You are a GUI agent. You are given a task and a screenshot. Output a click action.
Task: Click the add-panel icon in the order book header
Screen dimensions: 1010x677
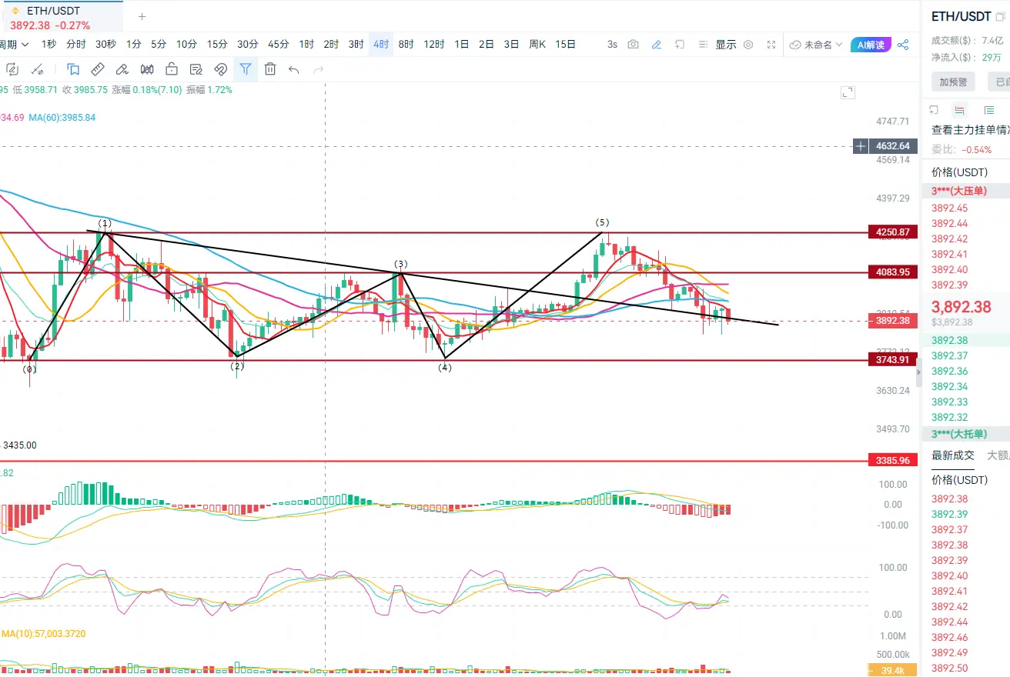click(934, 110)
